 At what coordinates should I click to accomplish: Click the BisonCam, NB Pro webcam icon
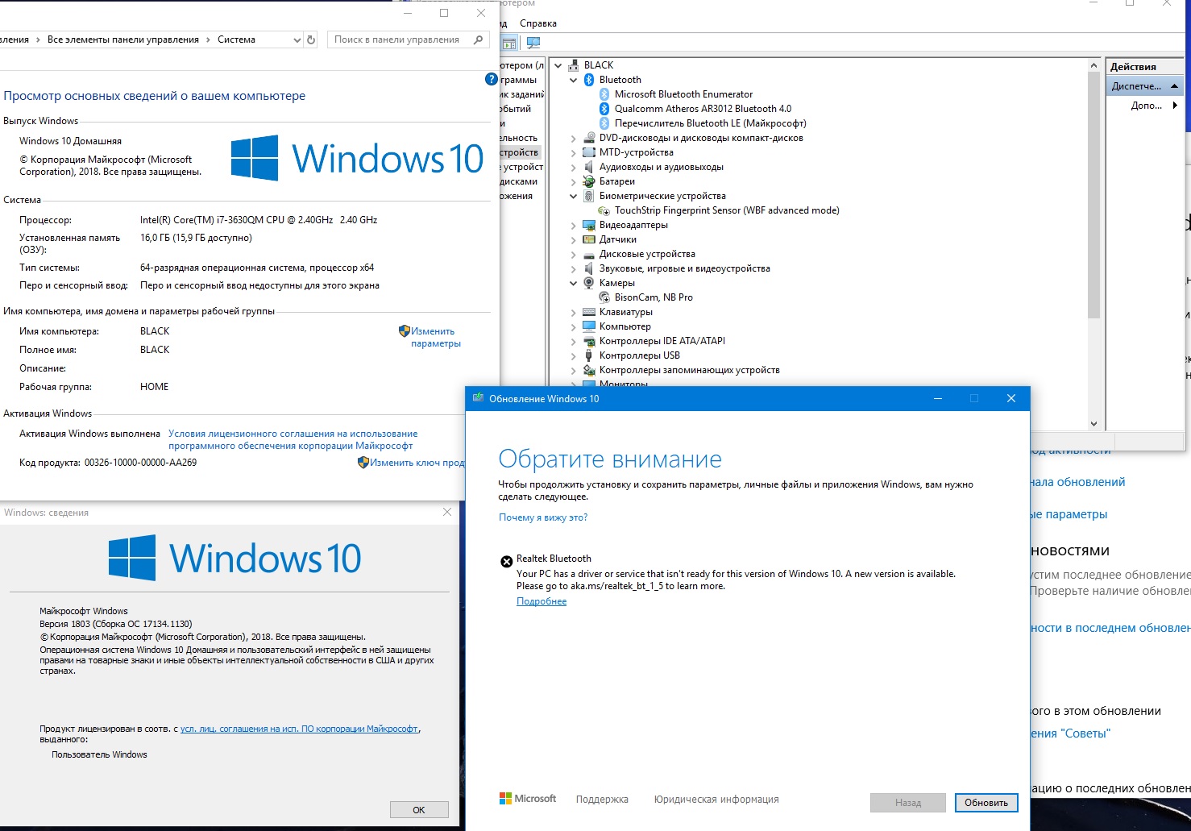tap(604, 297)
